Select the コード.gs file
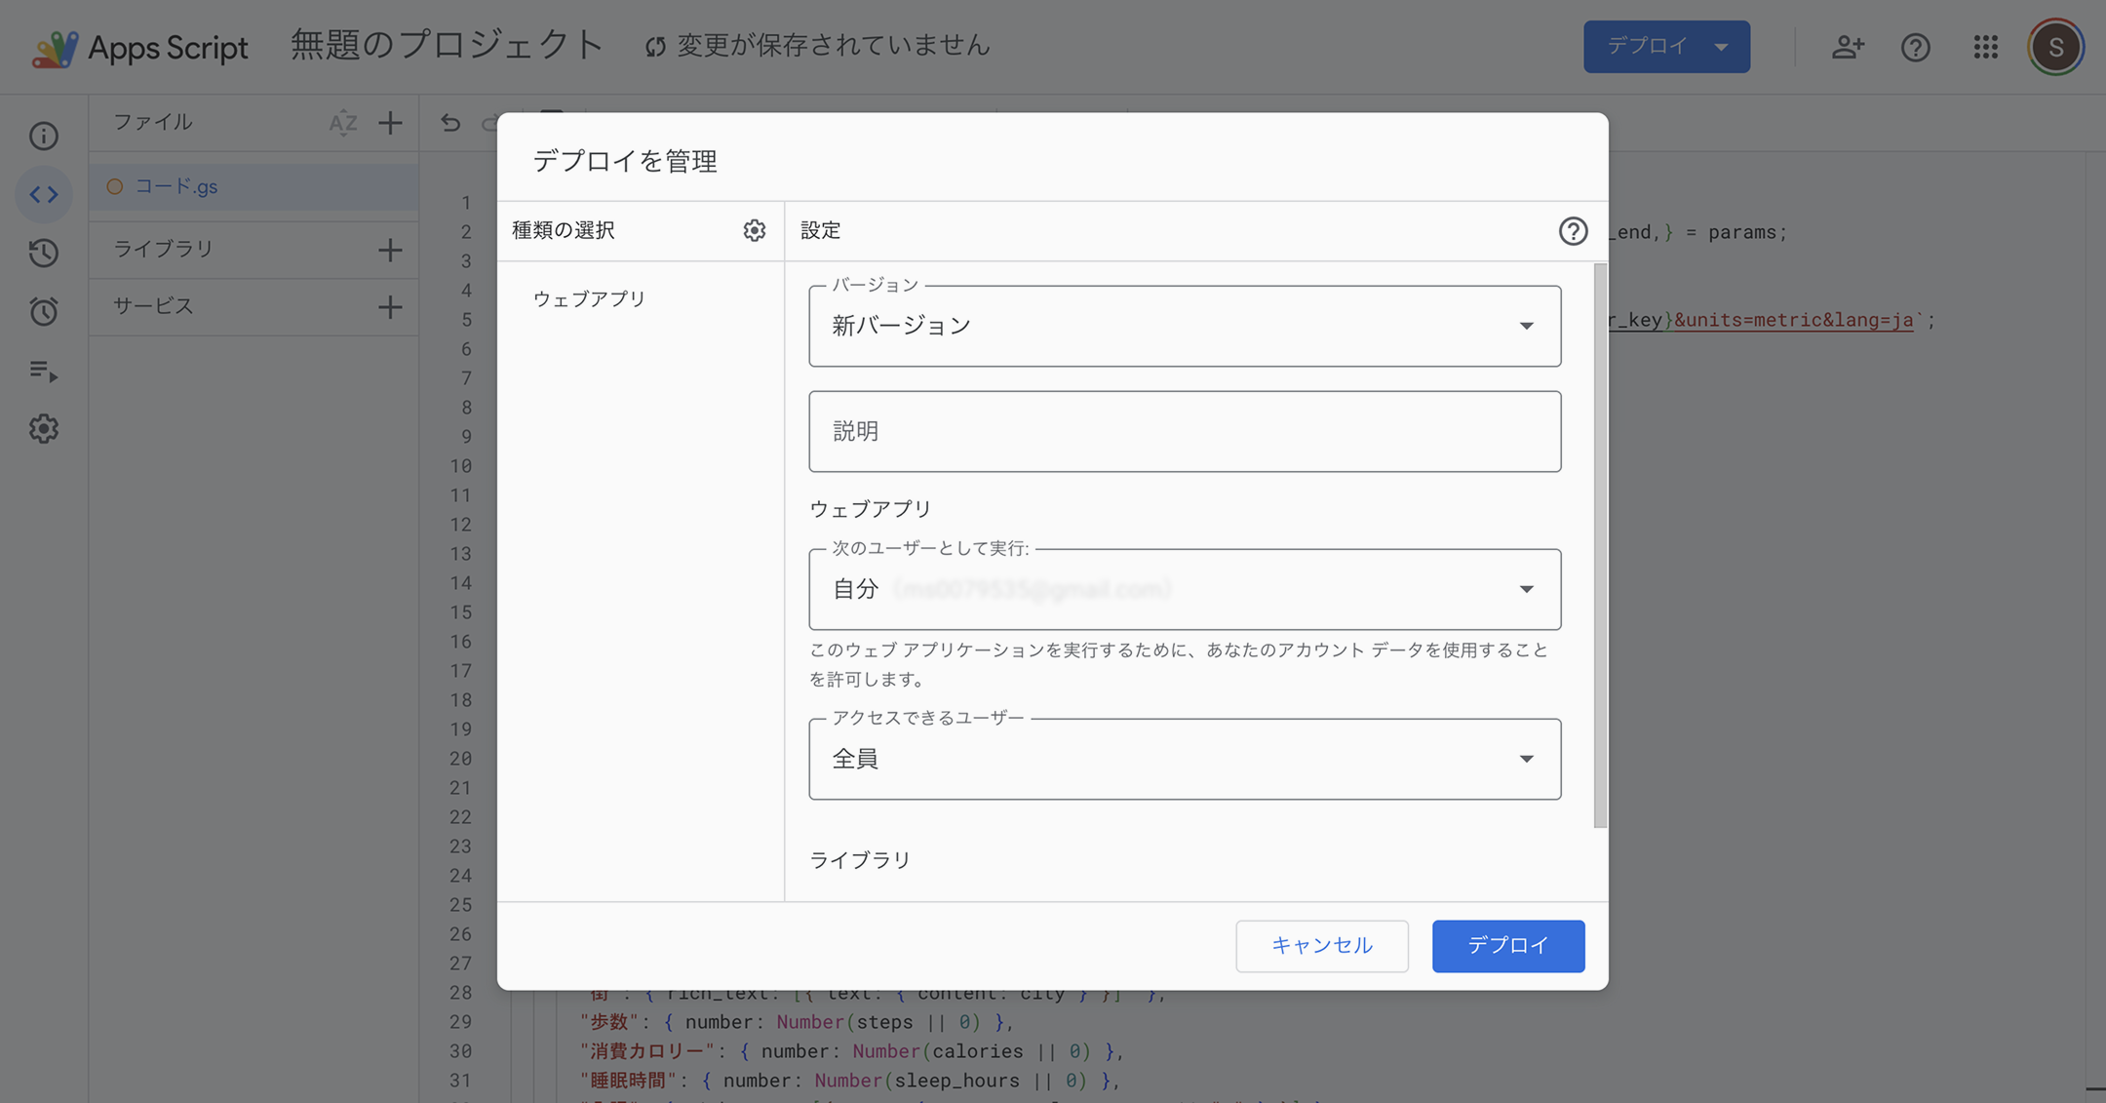This screenshot has height=1103, width=2106. click(176, 186)
